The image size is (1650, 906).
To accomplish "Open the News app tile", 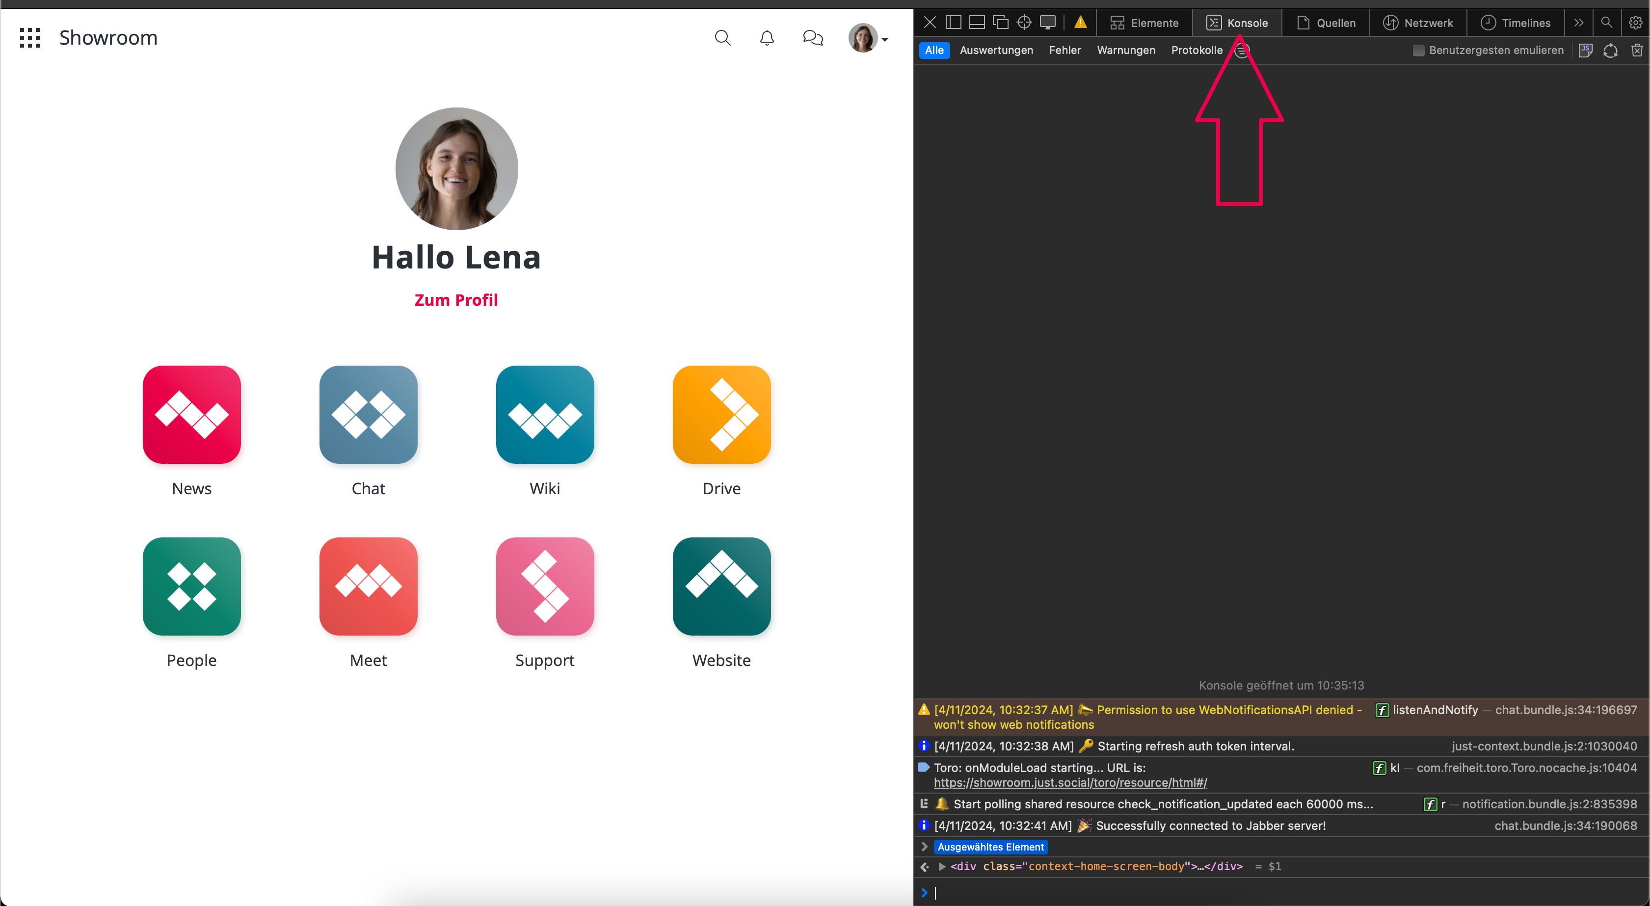I will (191, 415).
